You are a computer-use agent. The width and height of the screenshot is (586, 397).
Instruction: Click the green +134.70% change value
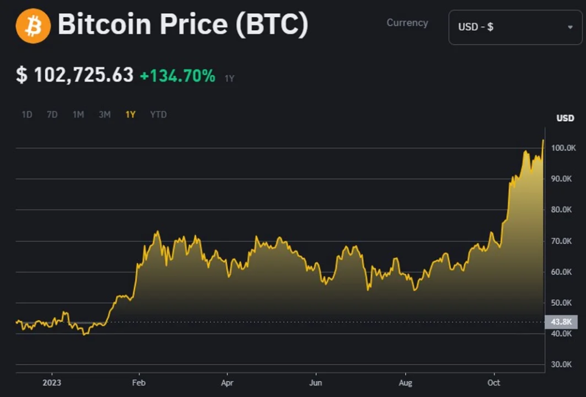[x=177, y=76]
